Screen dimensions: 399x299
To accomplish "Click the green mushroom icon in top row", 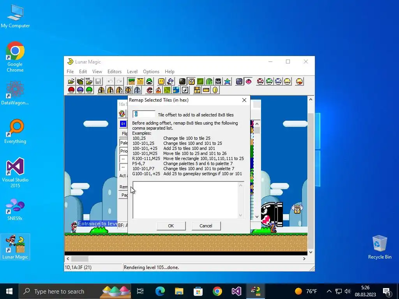I will [269, 81].
